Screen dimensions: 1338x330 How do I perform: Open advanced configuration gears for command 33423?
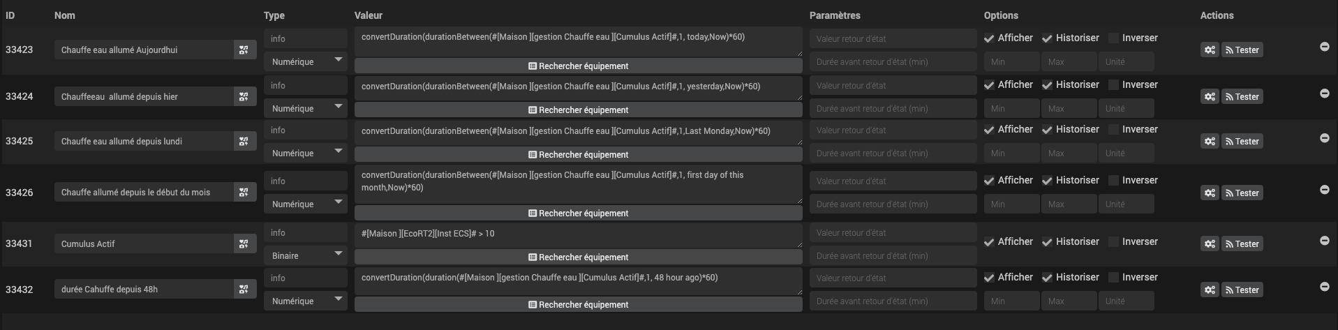click(1210, 50)
